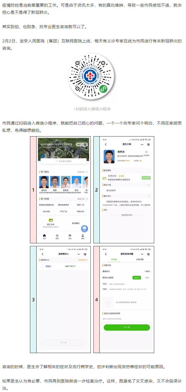This screenshot has width=186, height=392.
Task: Select doctor 陶静 photo
Action: (55, 182)
